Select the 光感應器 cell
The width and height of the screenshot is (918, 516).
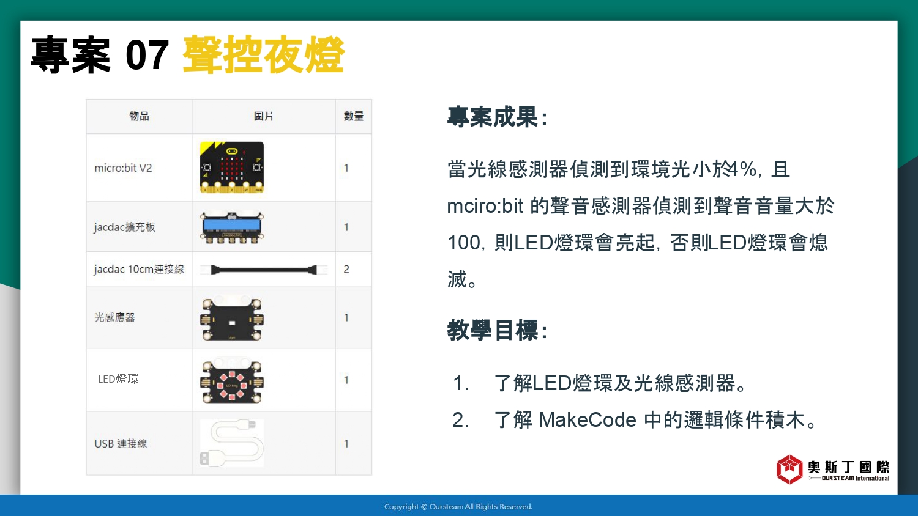point(139,317)
